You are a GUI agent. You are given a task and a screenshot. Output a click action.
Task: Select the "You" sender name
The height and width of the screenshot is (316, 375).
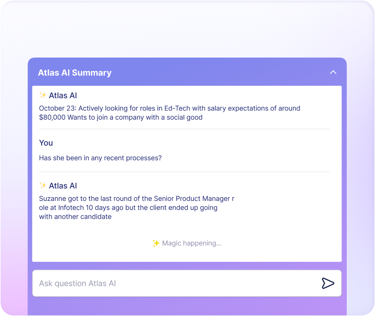(x=46, y=143)
